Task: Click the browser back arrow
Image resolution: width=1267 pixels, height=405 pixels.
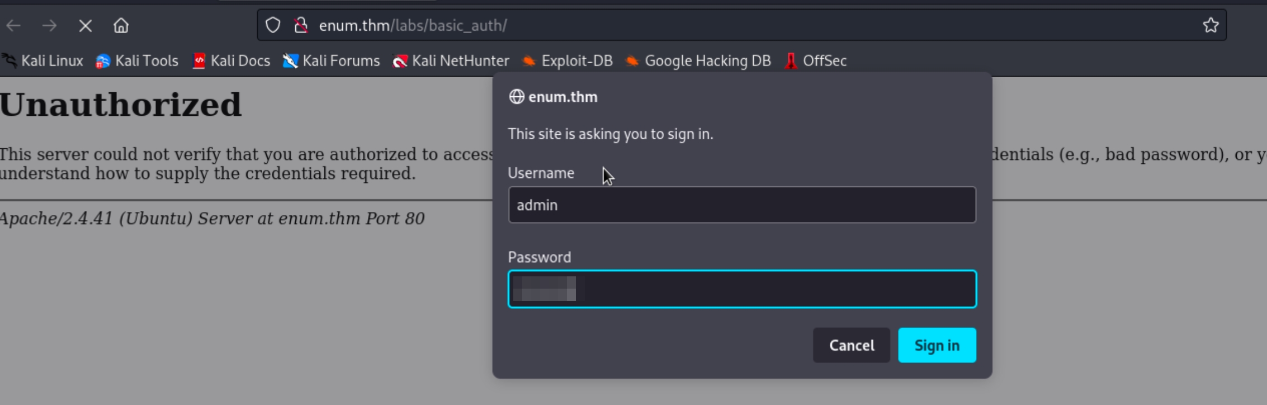Action: 13,26
